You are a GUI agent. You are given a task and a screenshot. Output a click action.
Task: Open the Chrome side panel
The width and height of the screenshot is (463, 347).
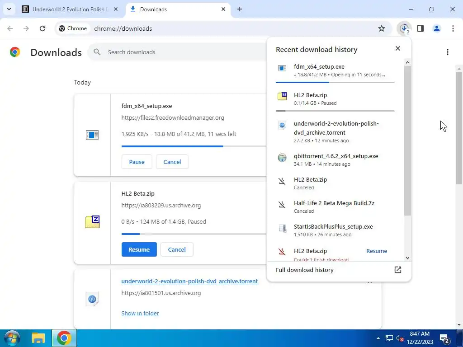tap(420, 28)
